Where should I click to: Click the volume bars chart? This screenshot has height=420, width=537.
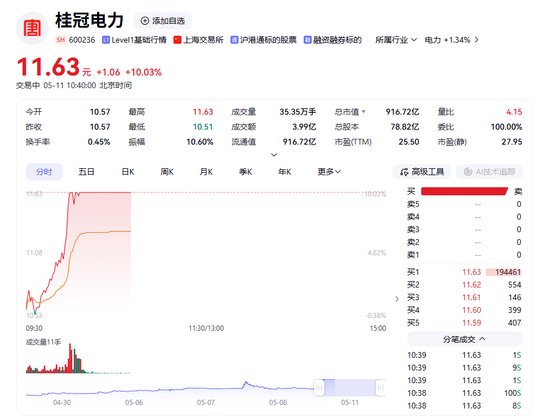click(x=78, y=359)
